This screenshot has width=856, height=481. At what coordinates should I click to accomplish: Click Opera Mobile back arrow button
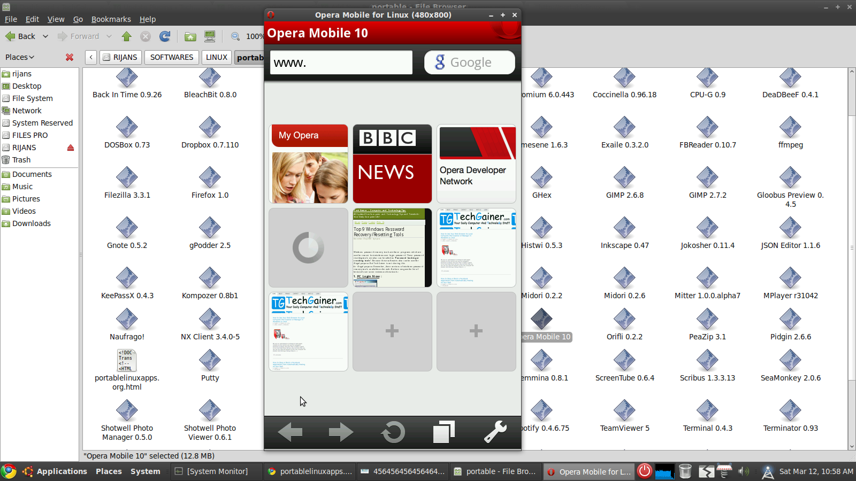[x=291, y=432]
